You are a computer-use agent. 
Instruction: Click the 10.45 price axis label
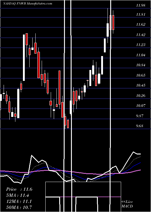click(141, 85)
